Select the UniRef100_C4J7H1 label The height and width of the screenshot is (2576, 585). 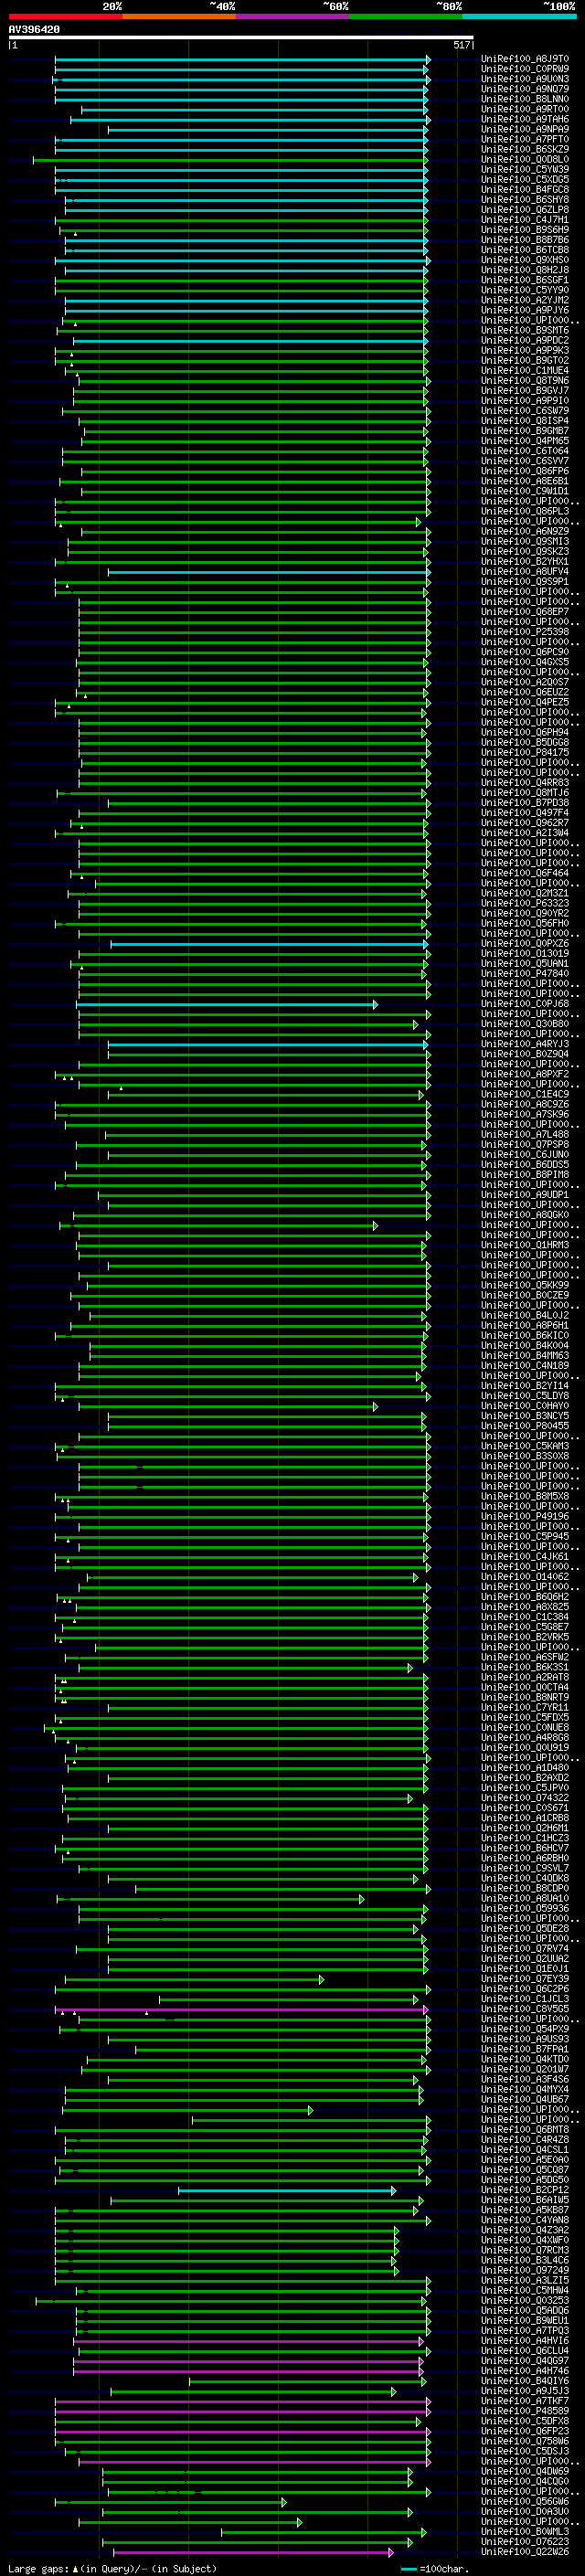(525, 220)
